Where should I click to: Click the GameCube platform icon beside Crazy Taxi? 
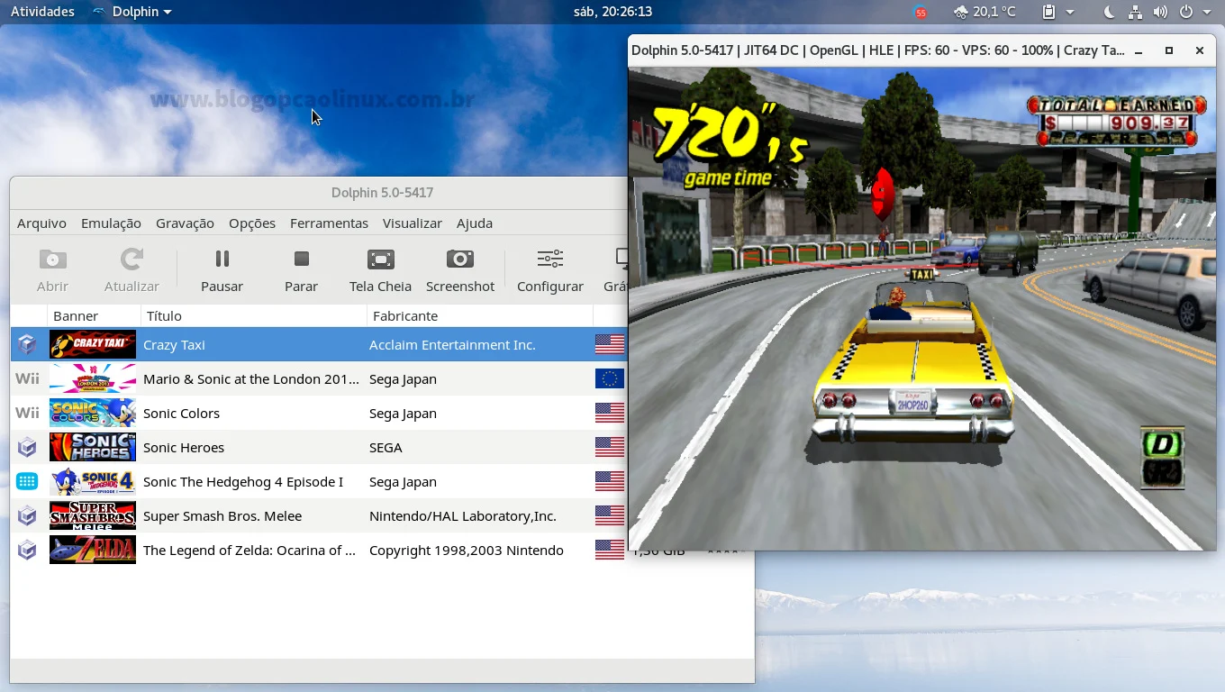(27, 344)
